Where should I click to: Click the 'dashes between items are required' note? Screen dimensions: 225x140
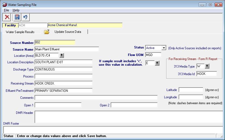pos(195,103)
